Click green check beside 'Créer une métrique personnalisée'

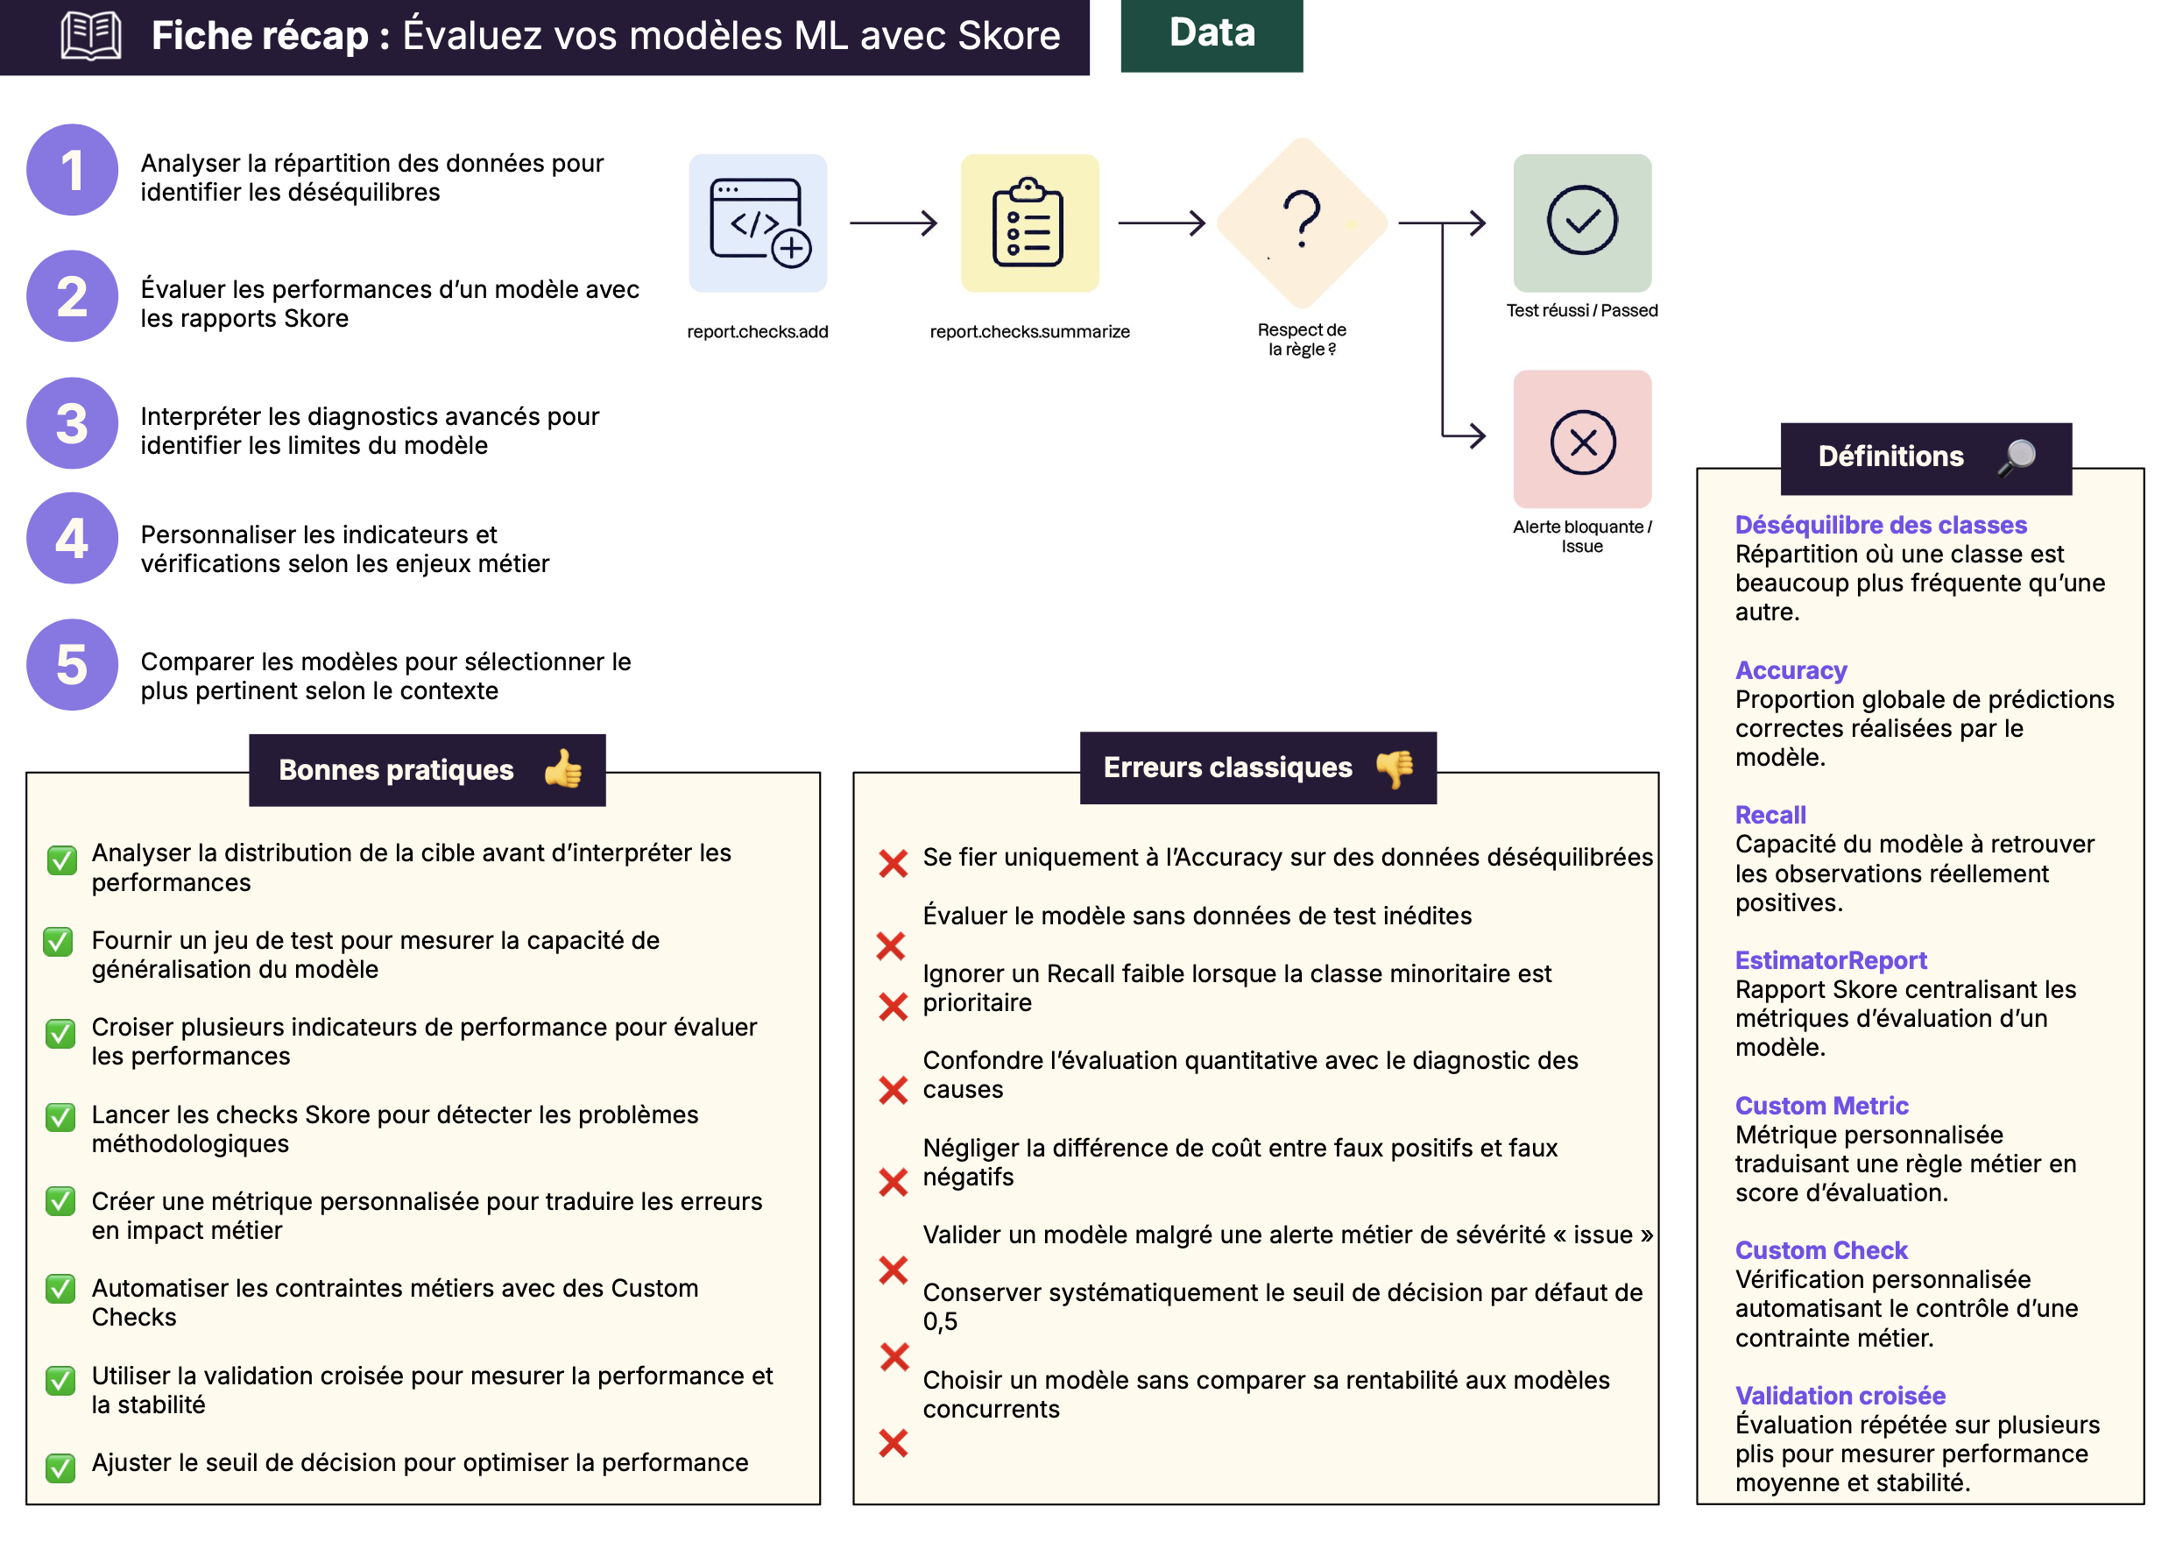(x=60, y=1200)
